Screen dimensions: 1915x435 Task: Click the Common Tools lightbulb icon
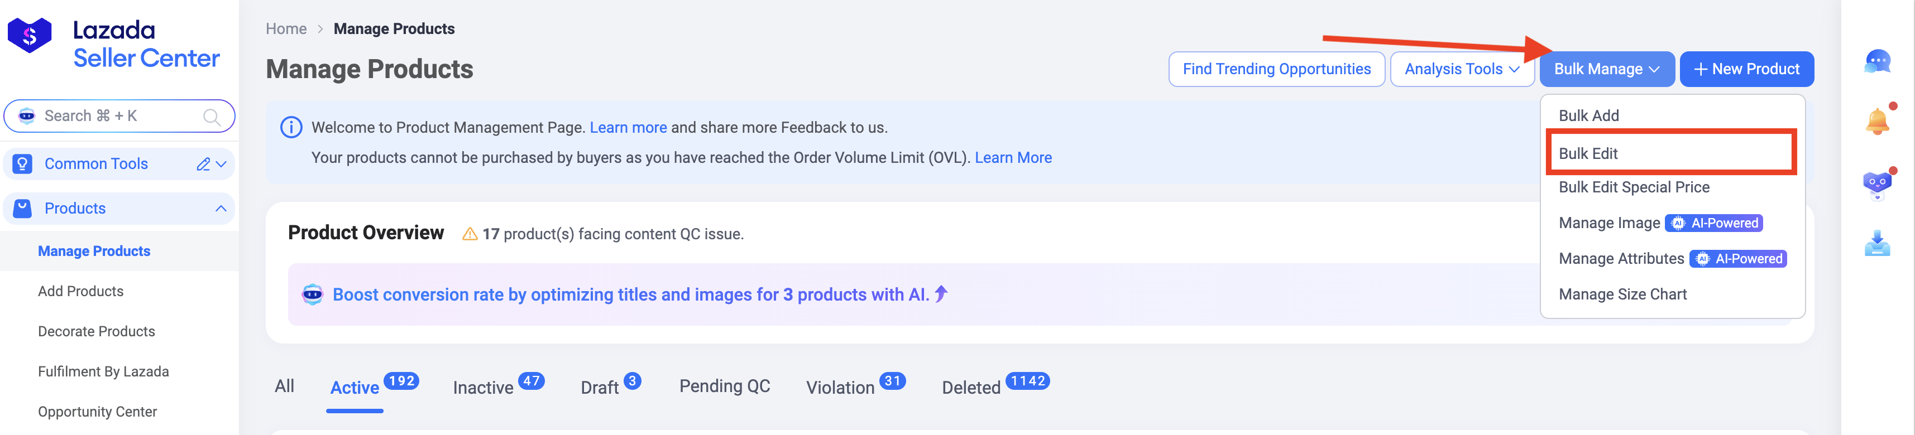22,163
